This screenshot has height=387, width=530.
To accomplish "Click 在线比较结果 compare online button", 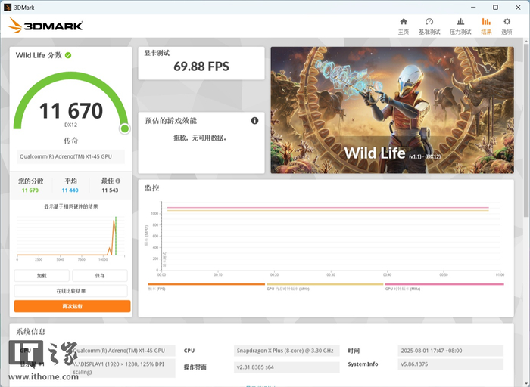I will 71,291.
